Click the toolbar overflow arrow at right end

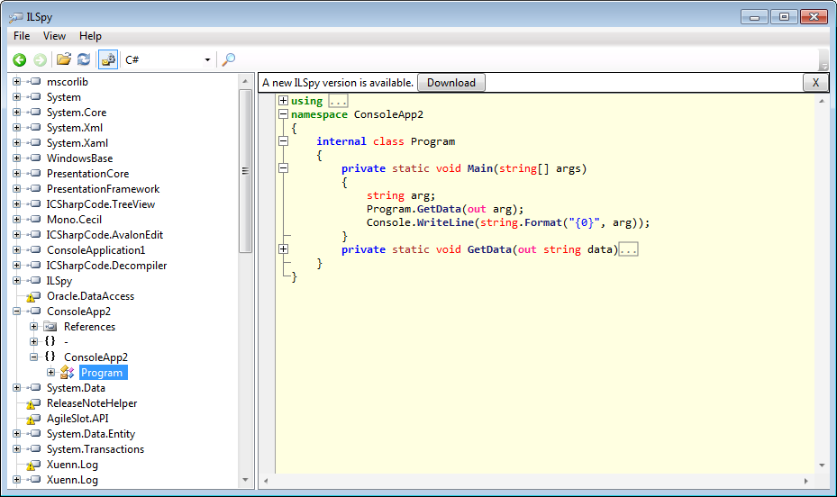pos(824,59)
